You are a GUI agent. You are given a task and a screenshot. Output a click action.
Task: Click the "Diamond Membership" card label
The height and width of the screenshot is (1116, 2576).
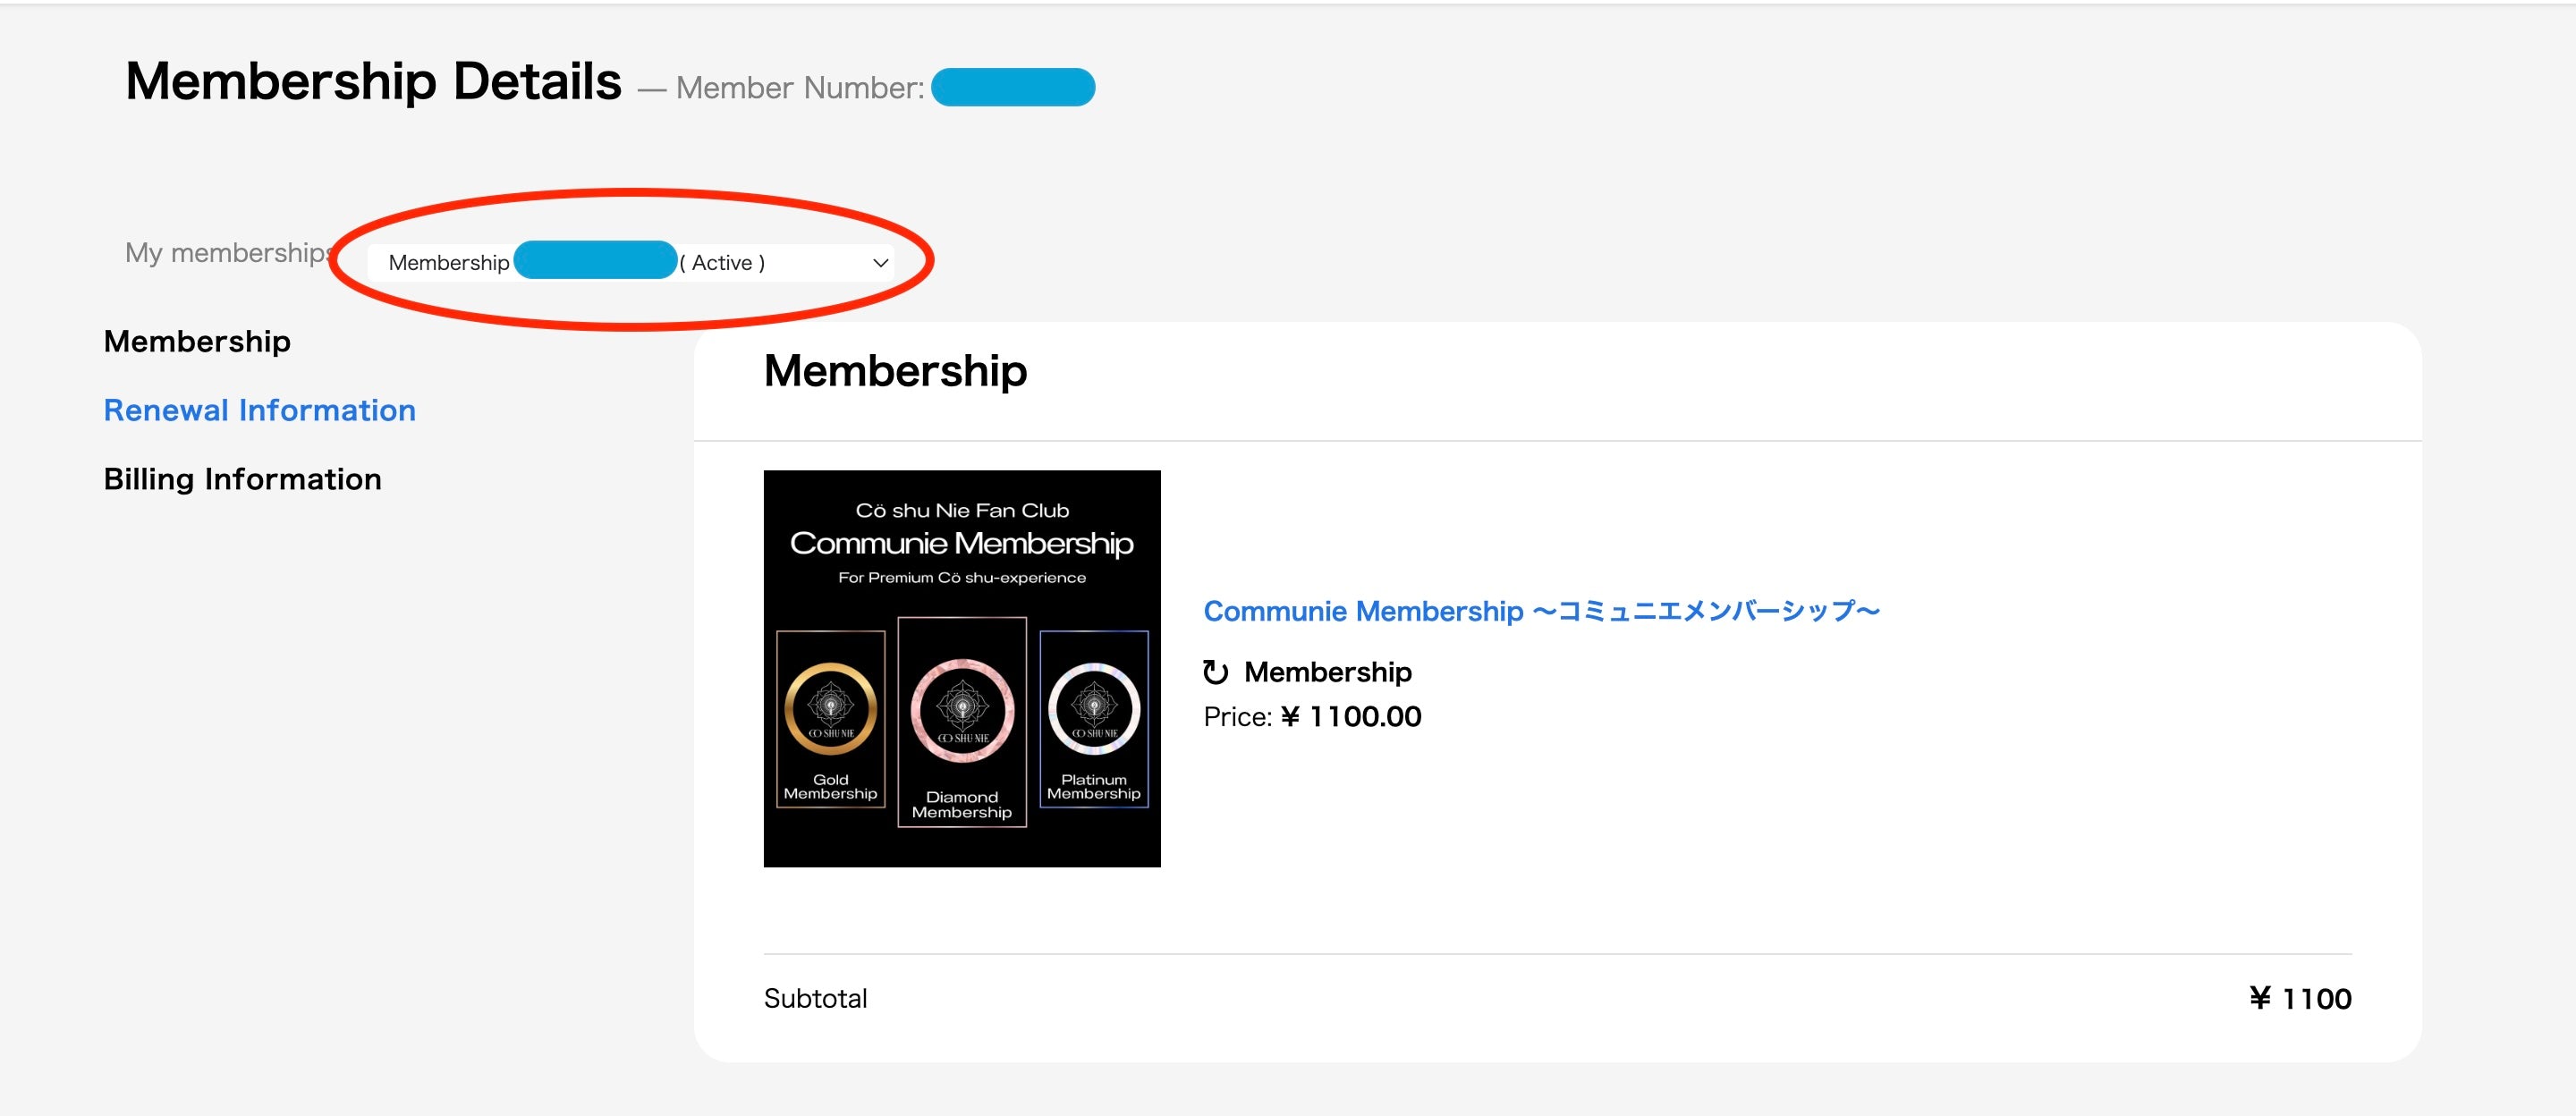962,804
